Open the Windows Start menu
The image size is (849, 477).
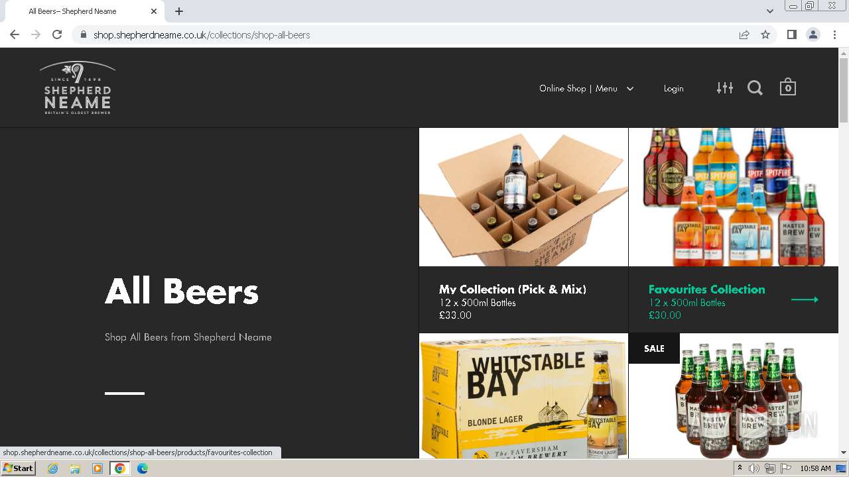18,468
